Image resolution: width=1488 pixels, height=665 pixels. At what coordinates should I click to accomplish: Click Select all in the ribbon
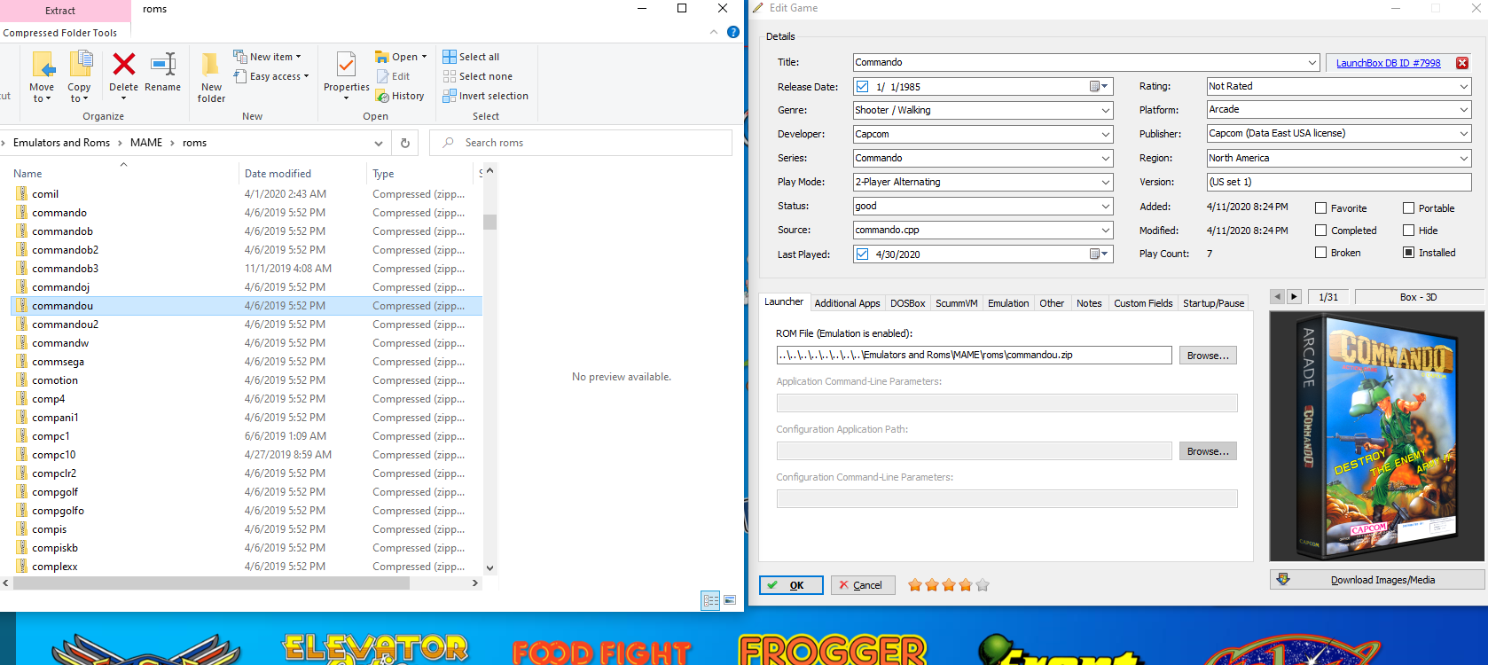471,57
